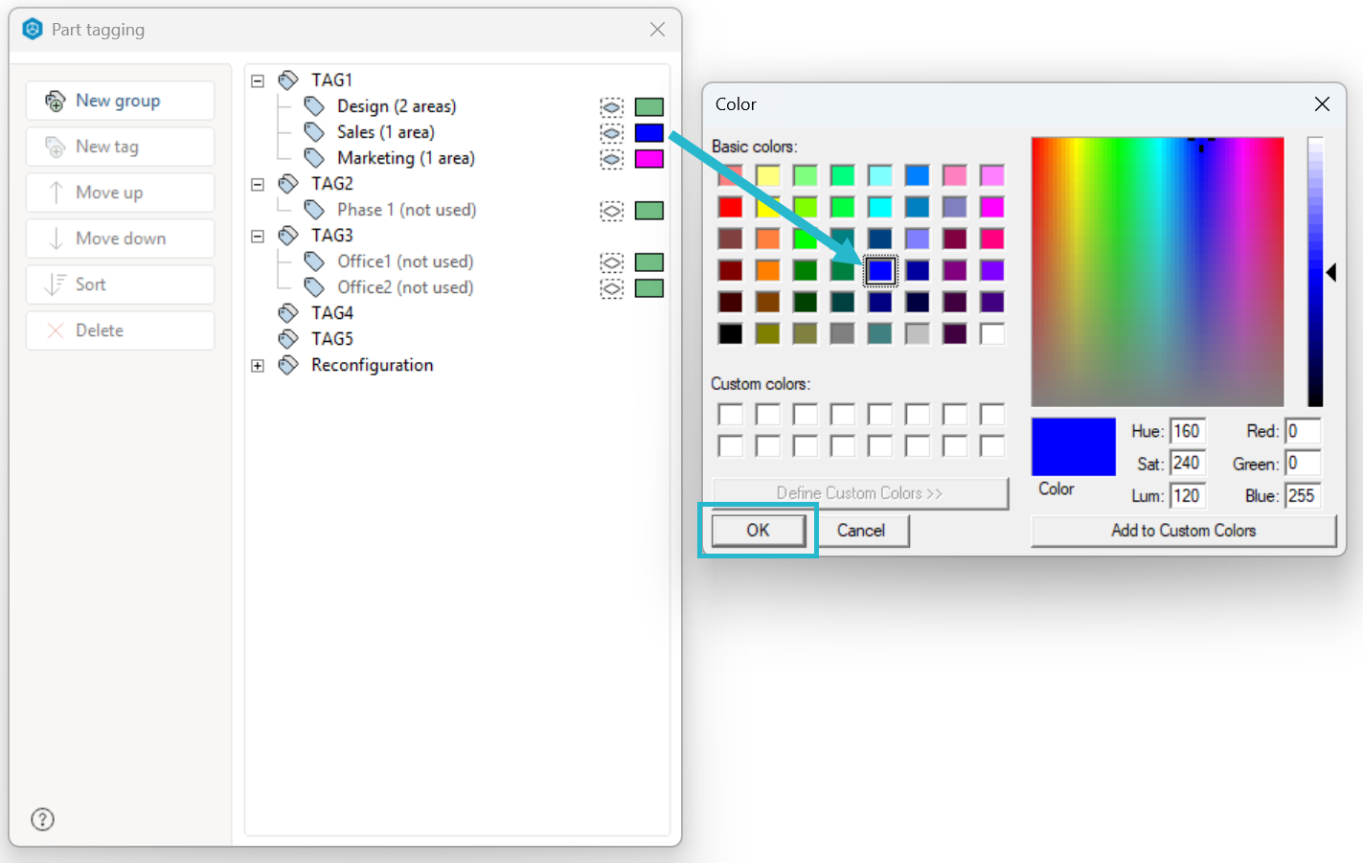The width and height of the screenshot is (1363, 863).
Task: Click the group icon next to TAG5
Action: pyautogui.click(x=288, y=339)
